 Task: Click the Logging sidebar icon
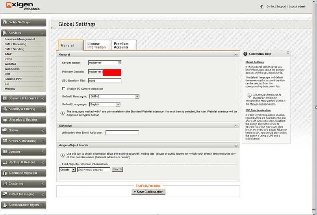click(5, 151)
